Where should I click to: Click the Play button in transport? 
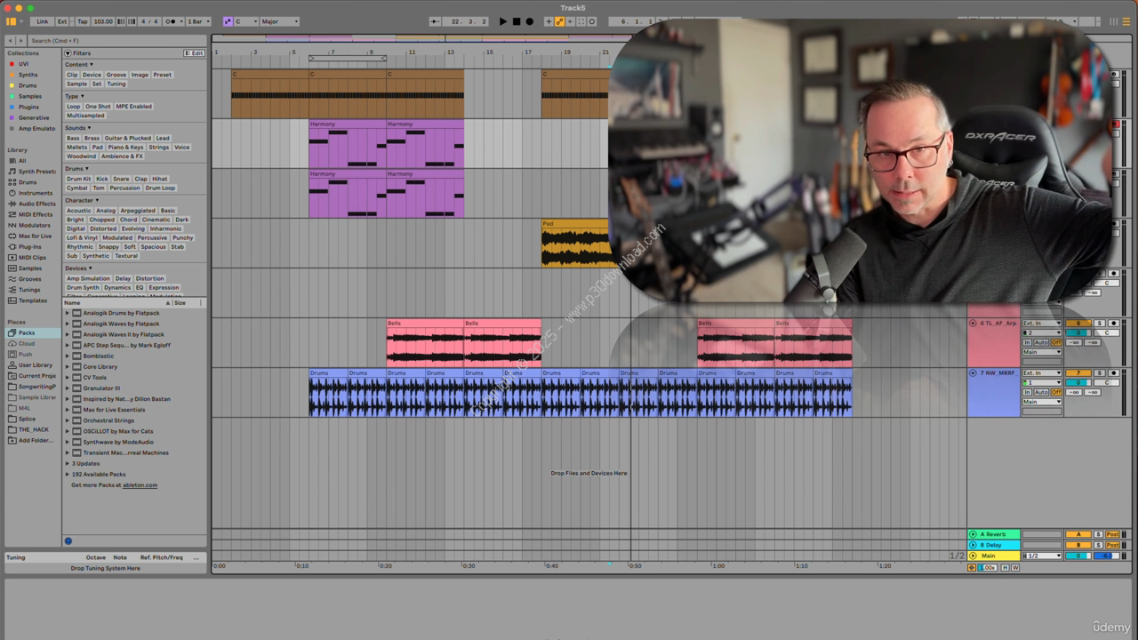[x=503, y=21]
